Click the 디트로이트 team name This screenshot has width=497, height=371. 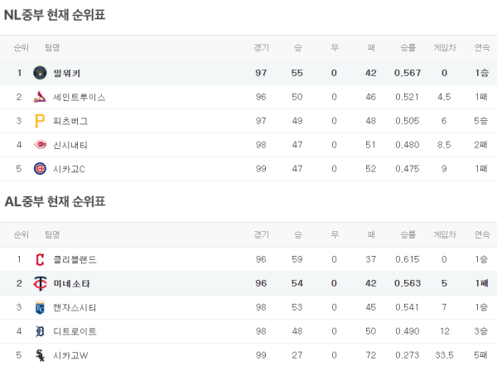coord(75,331)
